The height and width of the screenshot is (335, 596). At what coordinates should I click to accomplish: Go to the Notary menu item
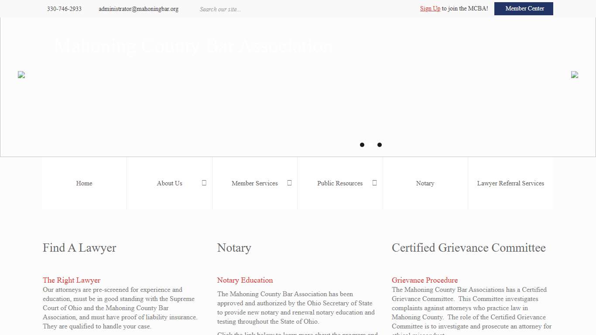[x=425, y=183]
